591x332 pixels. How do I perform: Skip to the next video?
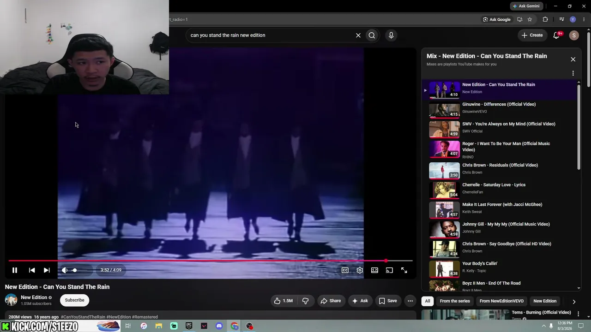47,270
